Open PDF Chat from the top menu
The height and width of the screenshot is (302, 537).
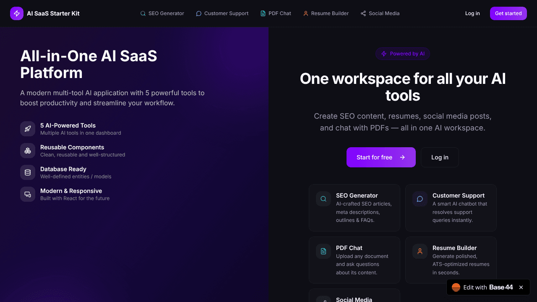tap(276, 13)
